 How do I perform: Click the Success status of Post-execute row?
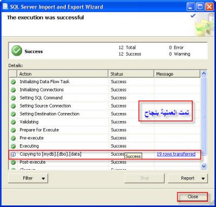[119, 162]
